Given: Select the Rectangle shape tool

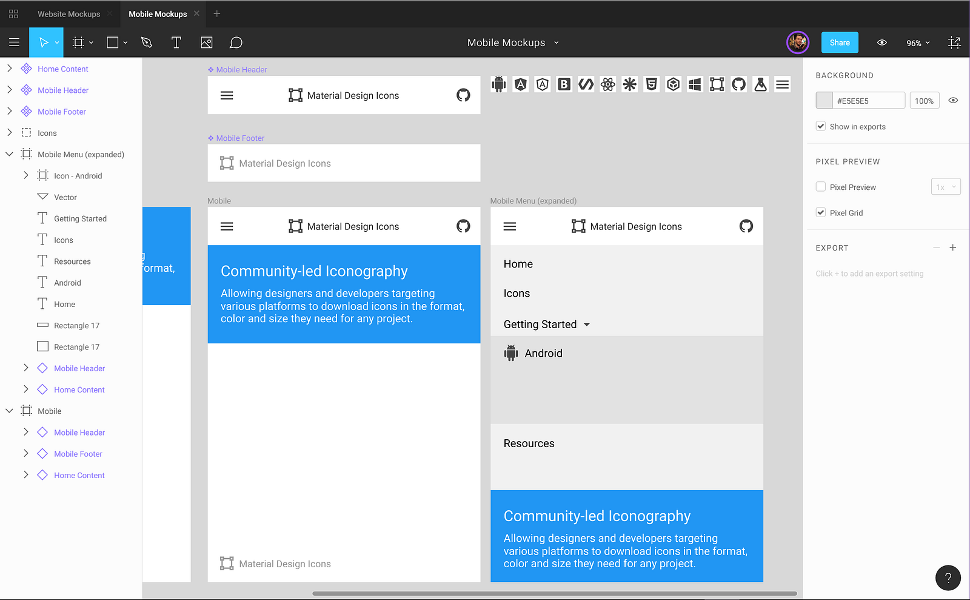Looking at the screenshot, I should pos(112,42).
